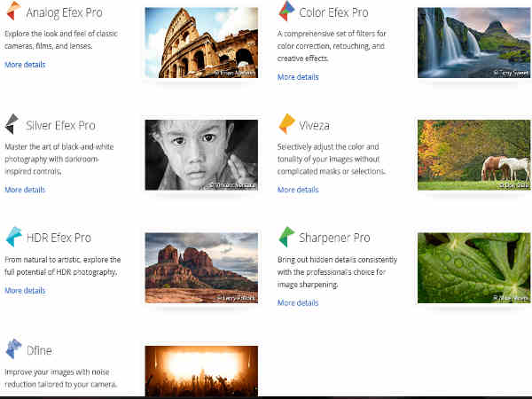Click the orange Viveza logo icon
This screenshot has height=399, width=532.
click(x=286, y=124)
